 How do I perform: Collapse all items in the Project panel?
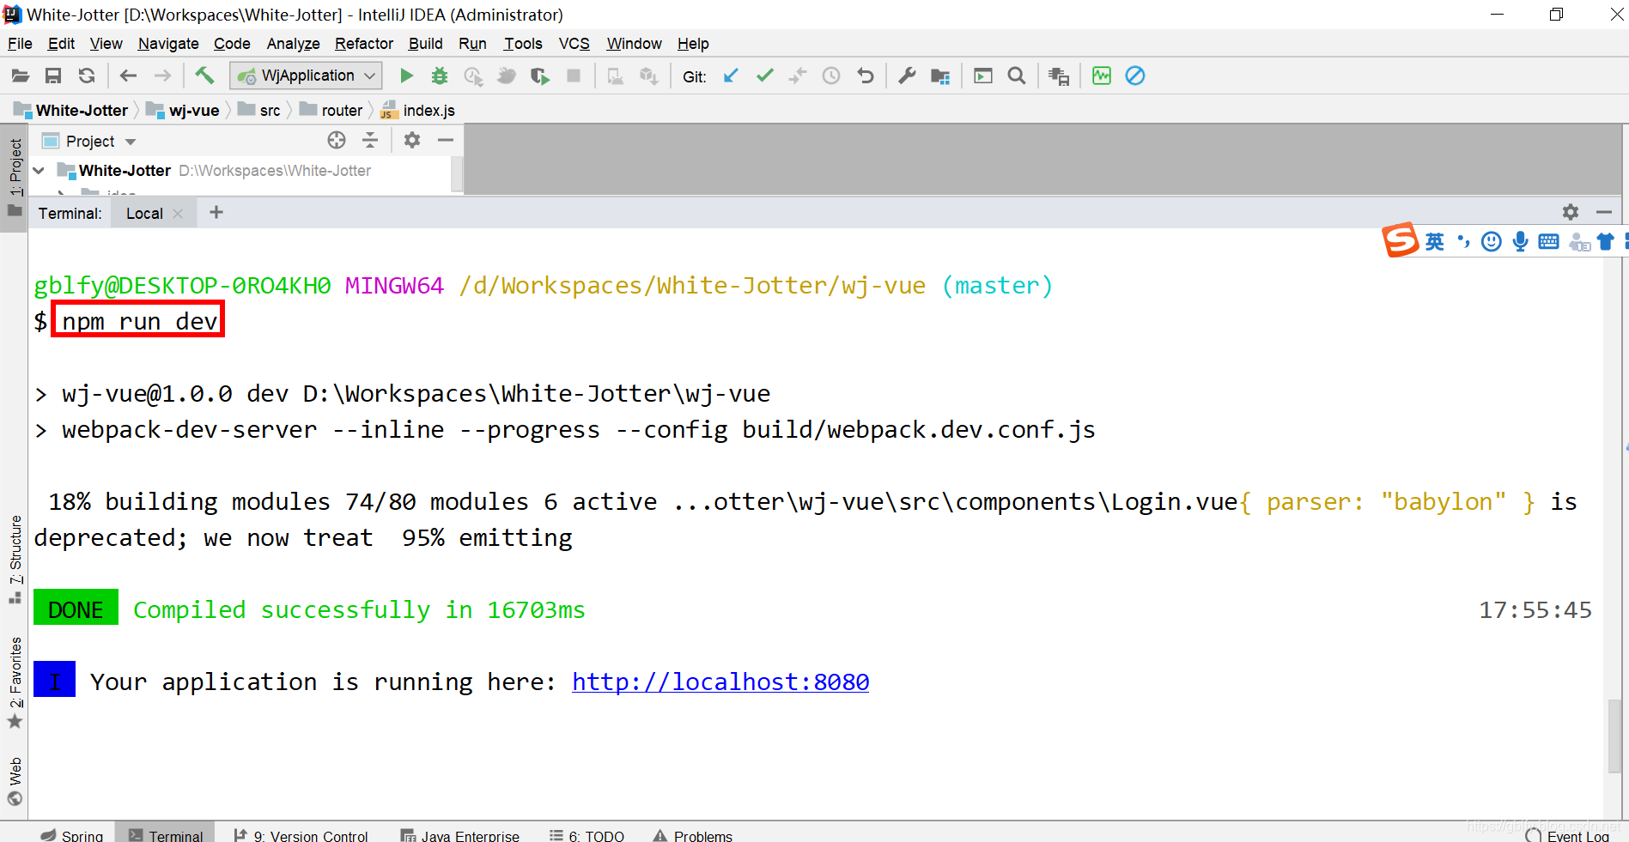pos(370,140)
